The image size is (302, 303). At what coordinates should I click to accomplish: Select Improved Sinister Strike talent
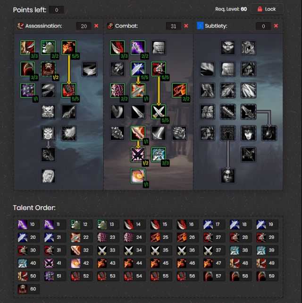point(138,48)
